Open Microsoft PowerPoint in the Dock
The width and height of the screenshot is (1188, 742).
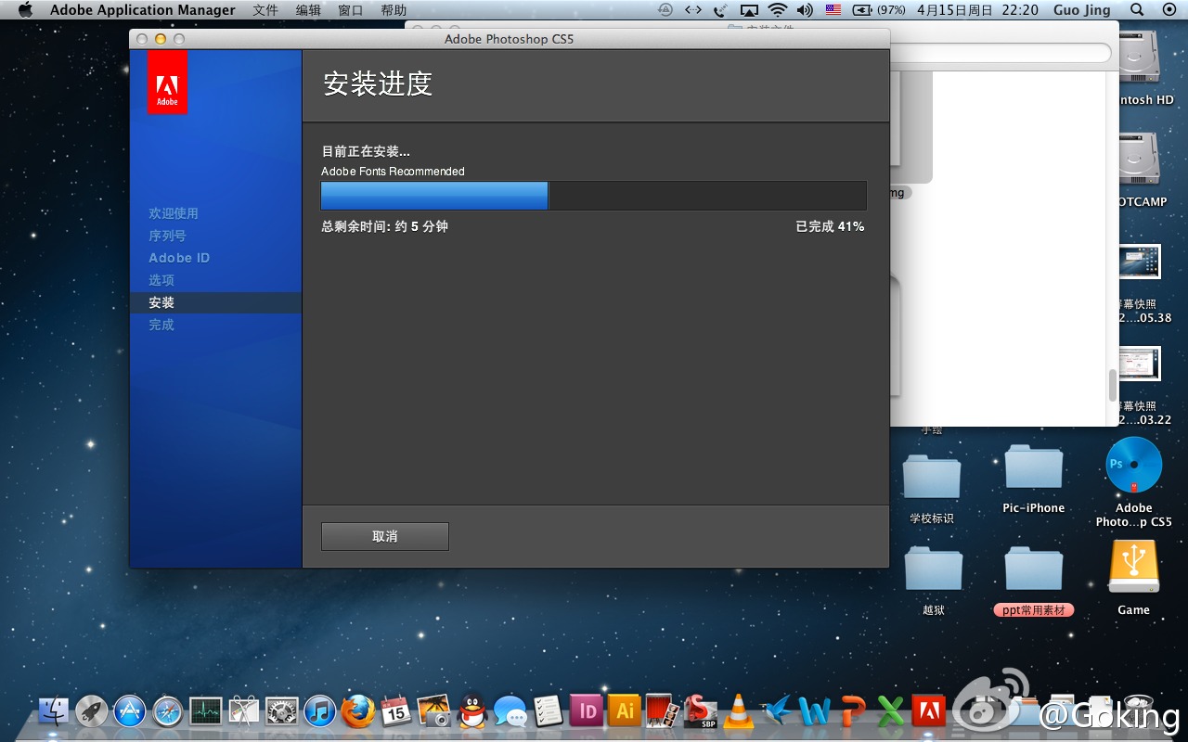[x=853, y=711]
